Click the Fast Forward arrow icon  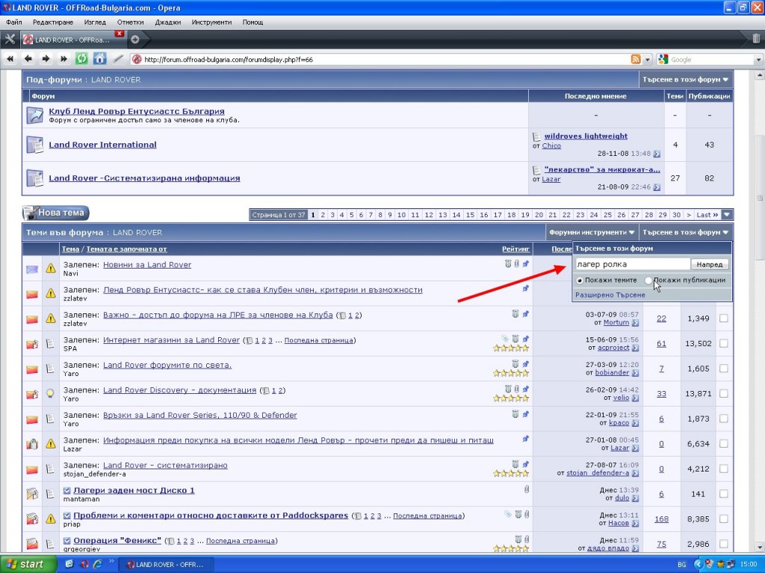click(64, 59)
